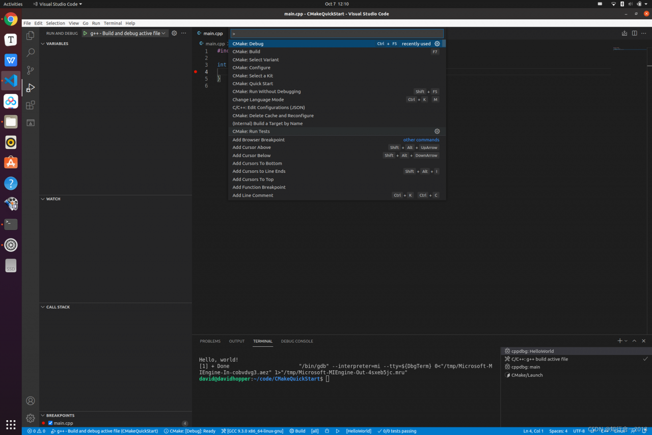Screen dimensions: 652x435
Task: Click status bar launch play icon
Action: (338, 431)
